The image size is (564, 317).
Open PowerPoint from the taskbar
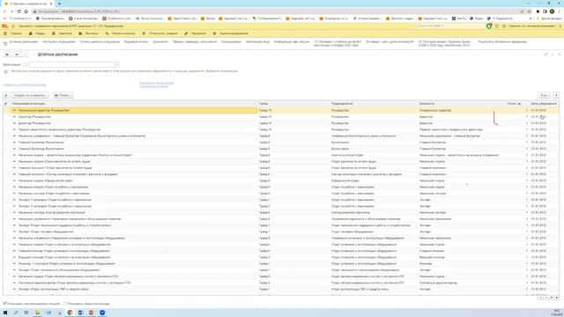(x=92, y=313)
